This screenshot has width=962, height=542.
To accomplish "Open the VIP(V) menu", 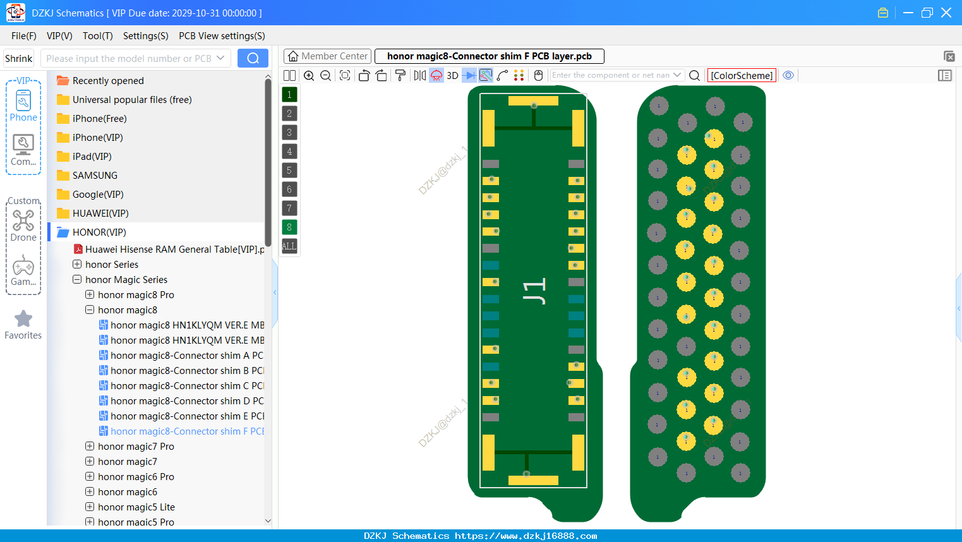I will [59, 36].
